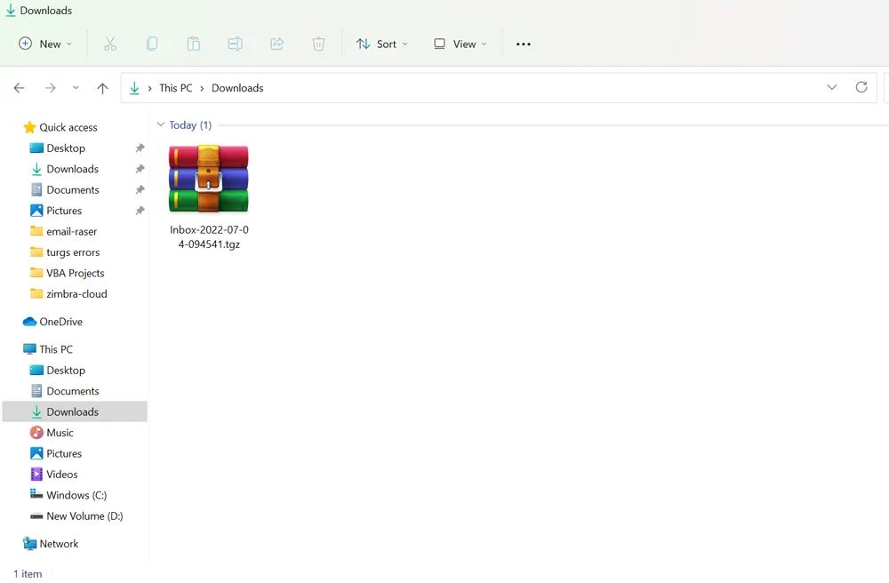
Task: Expand the address bar history dropdown
Action: [x=831, y=87]
